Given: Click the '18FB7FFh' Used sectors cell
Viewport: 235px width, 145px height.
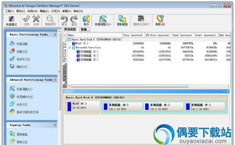Looking at the screenshot, I should tap(188, 44).
